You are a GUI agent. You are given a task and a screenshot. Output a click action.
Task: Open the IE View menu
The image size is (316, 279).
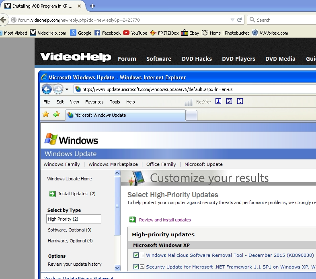point(74,102)
